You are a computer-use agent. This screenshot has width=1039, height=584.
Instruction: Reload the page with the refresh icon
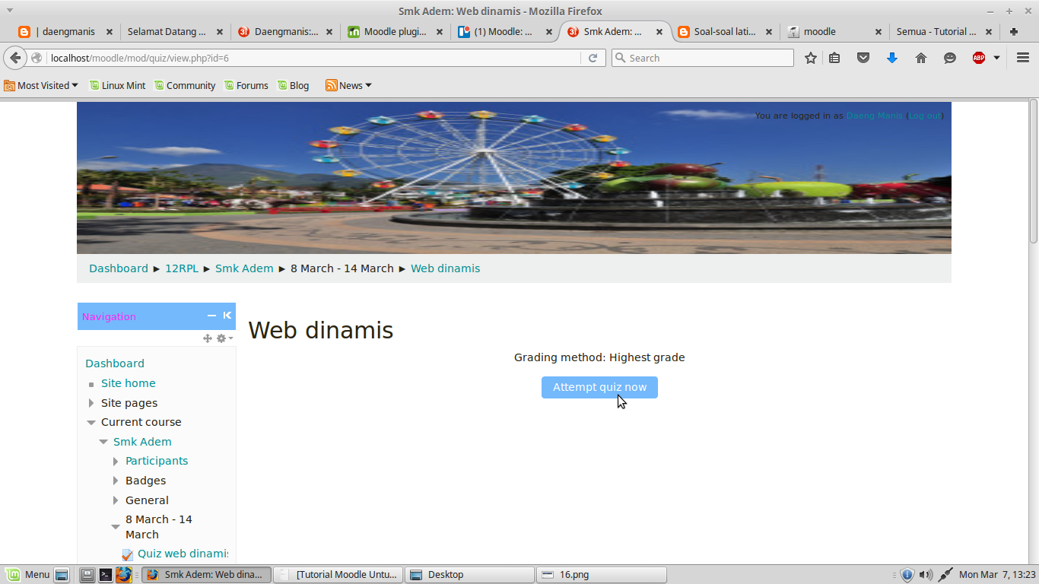coord(593,58)
